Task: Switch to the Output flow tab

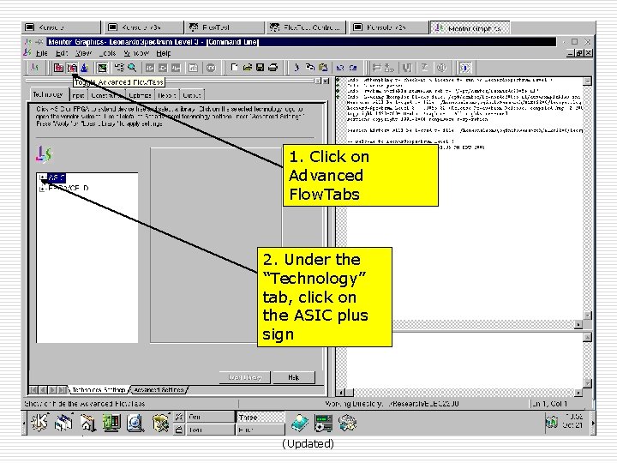Action: [x=192, y=95]
